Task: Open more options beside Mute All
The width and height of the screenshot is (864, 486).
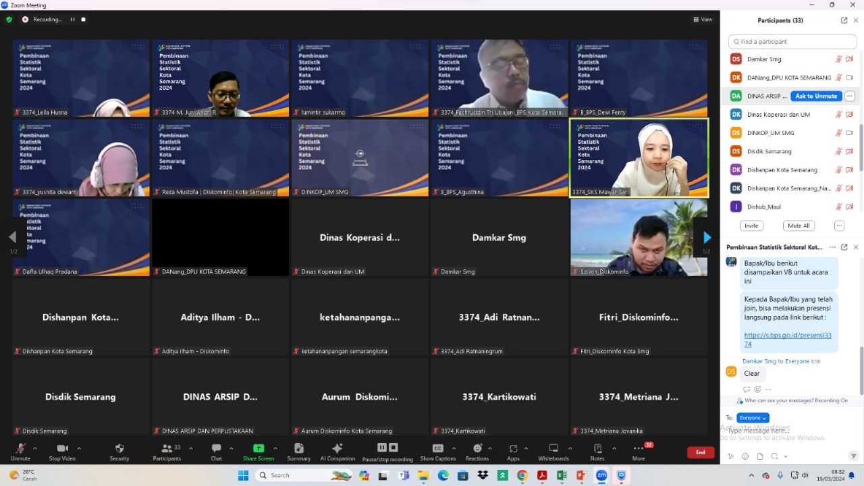Action: click(839, 225)
